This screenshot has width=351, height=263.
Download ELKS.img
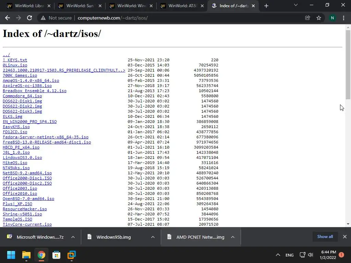point(12,116)
